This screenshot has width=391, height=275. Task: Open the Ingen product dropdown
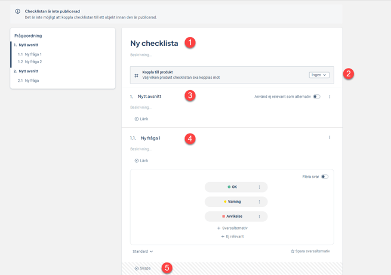coord(319,75)
